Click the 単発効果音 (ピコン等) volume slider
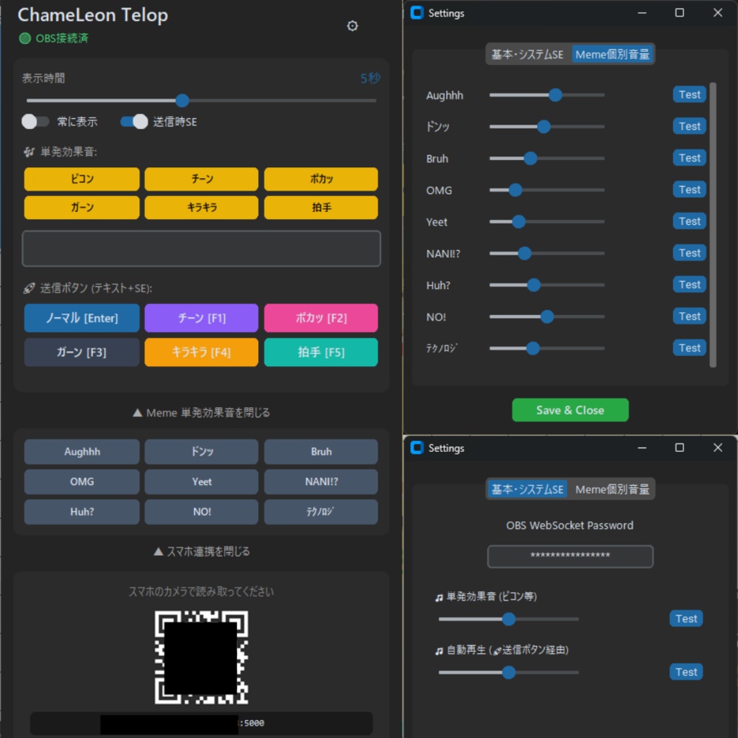The width and height of the screenshot is (738, 738). (509, 619)
